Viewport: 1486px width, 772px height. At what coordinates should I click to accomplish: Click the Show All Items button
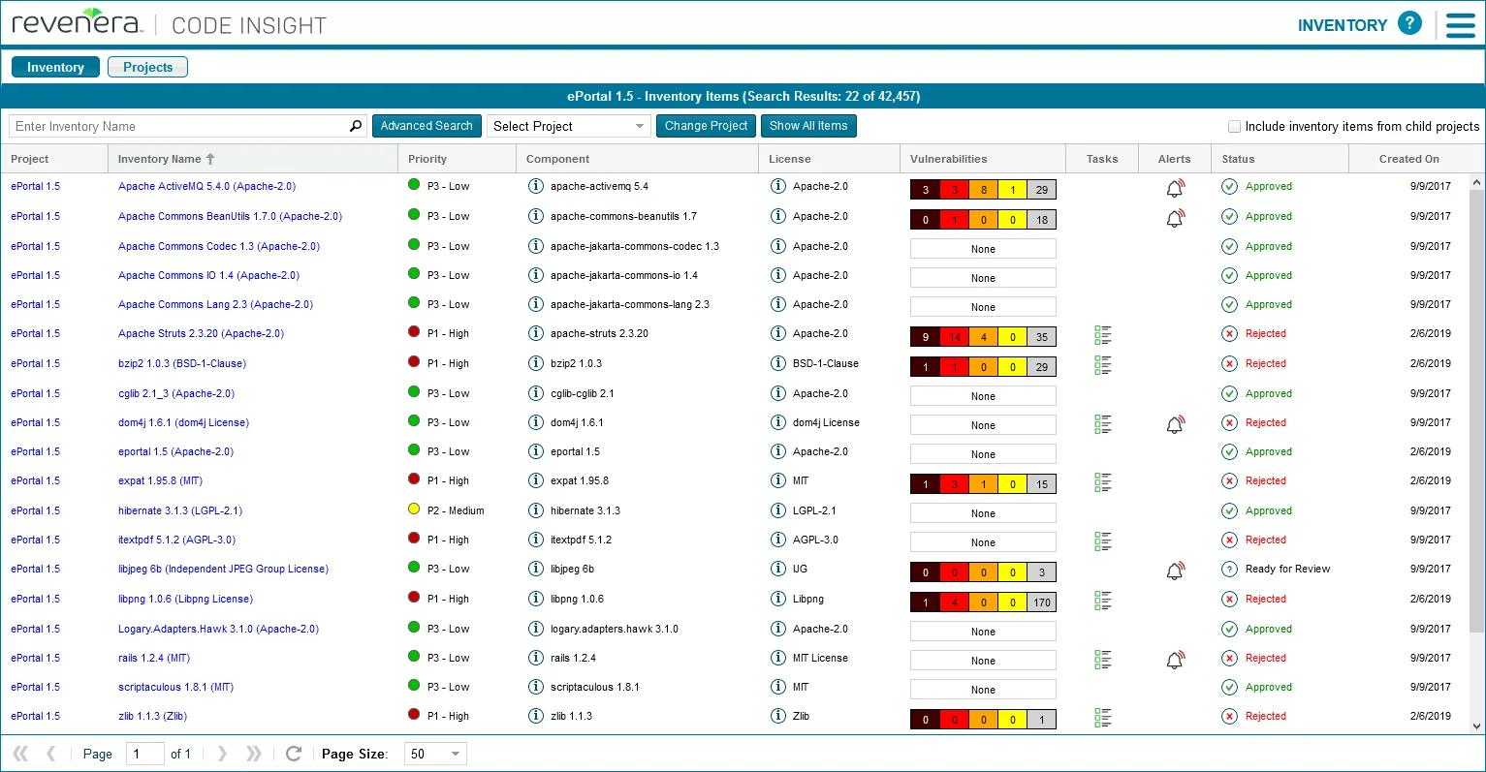[808, 126]
